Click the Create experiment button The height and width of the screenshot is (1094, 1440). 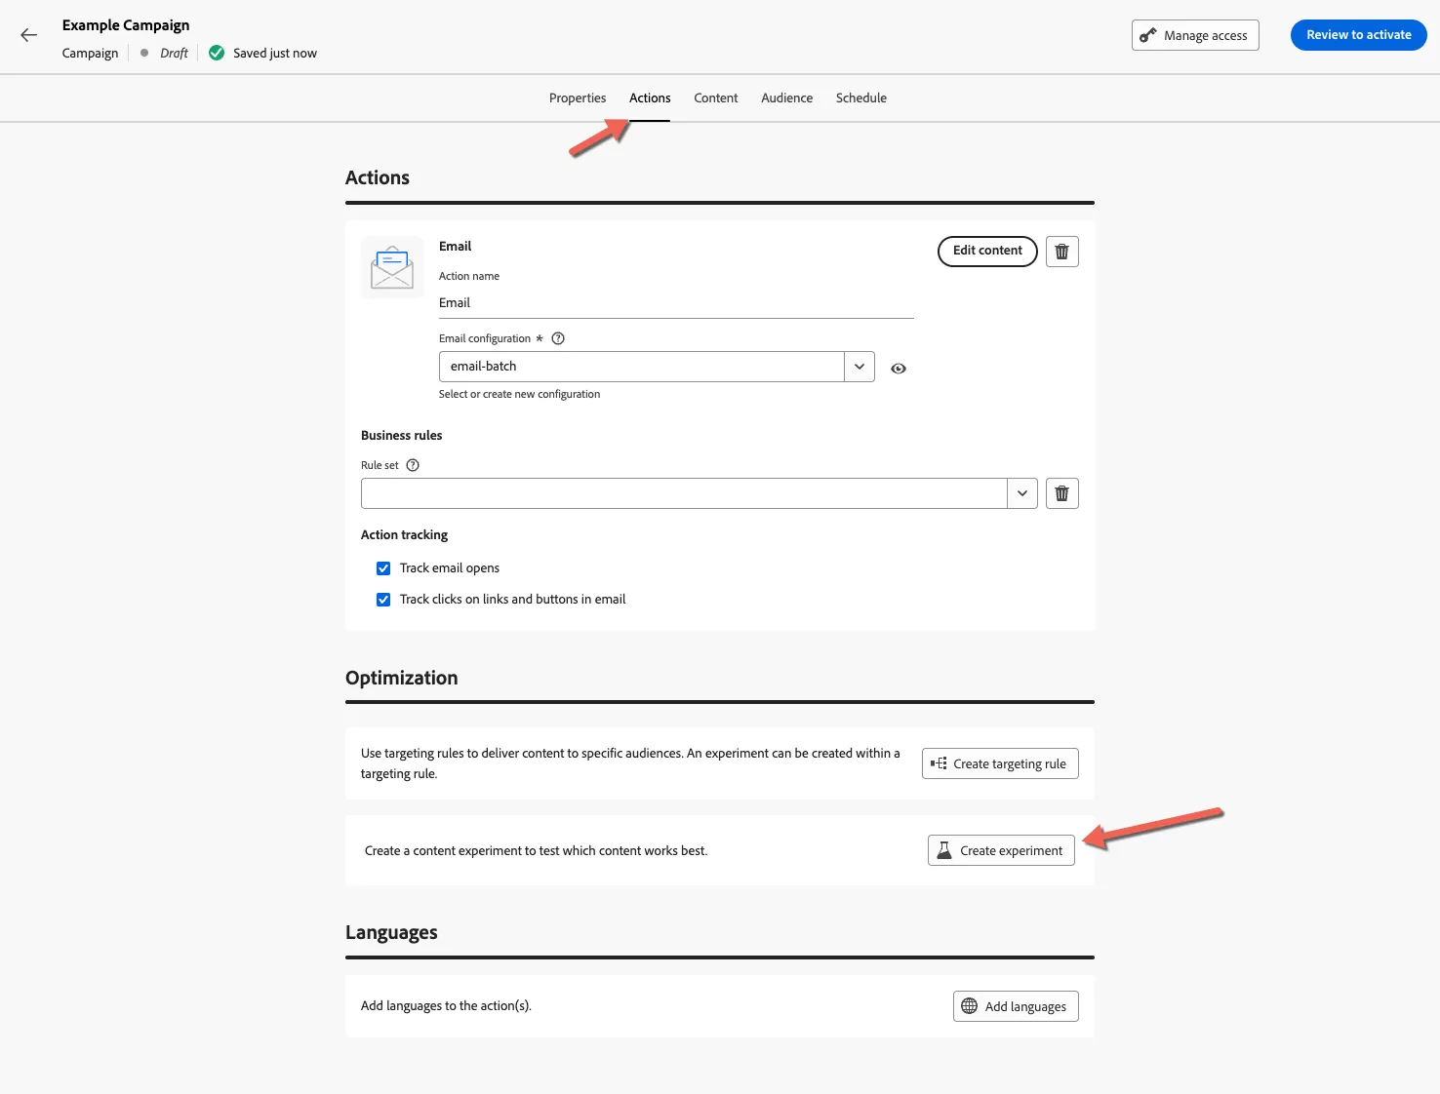1001,850
